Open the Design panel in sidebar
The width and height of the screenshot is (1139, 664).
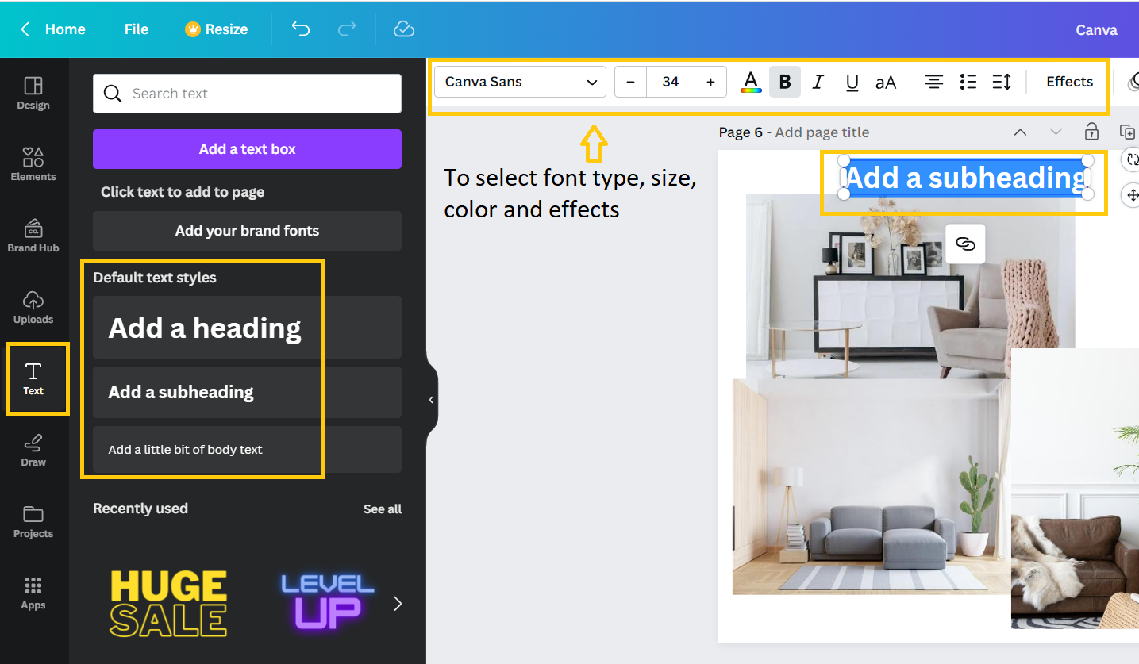click(33, 93)
